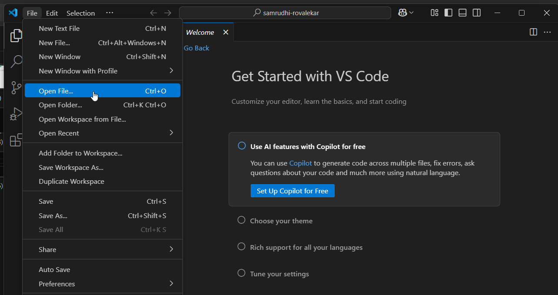Click Set Up Copilot for Free button
Viewport: 558px width, 295px height.
point(292,191)
